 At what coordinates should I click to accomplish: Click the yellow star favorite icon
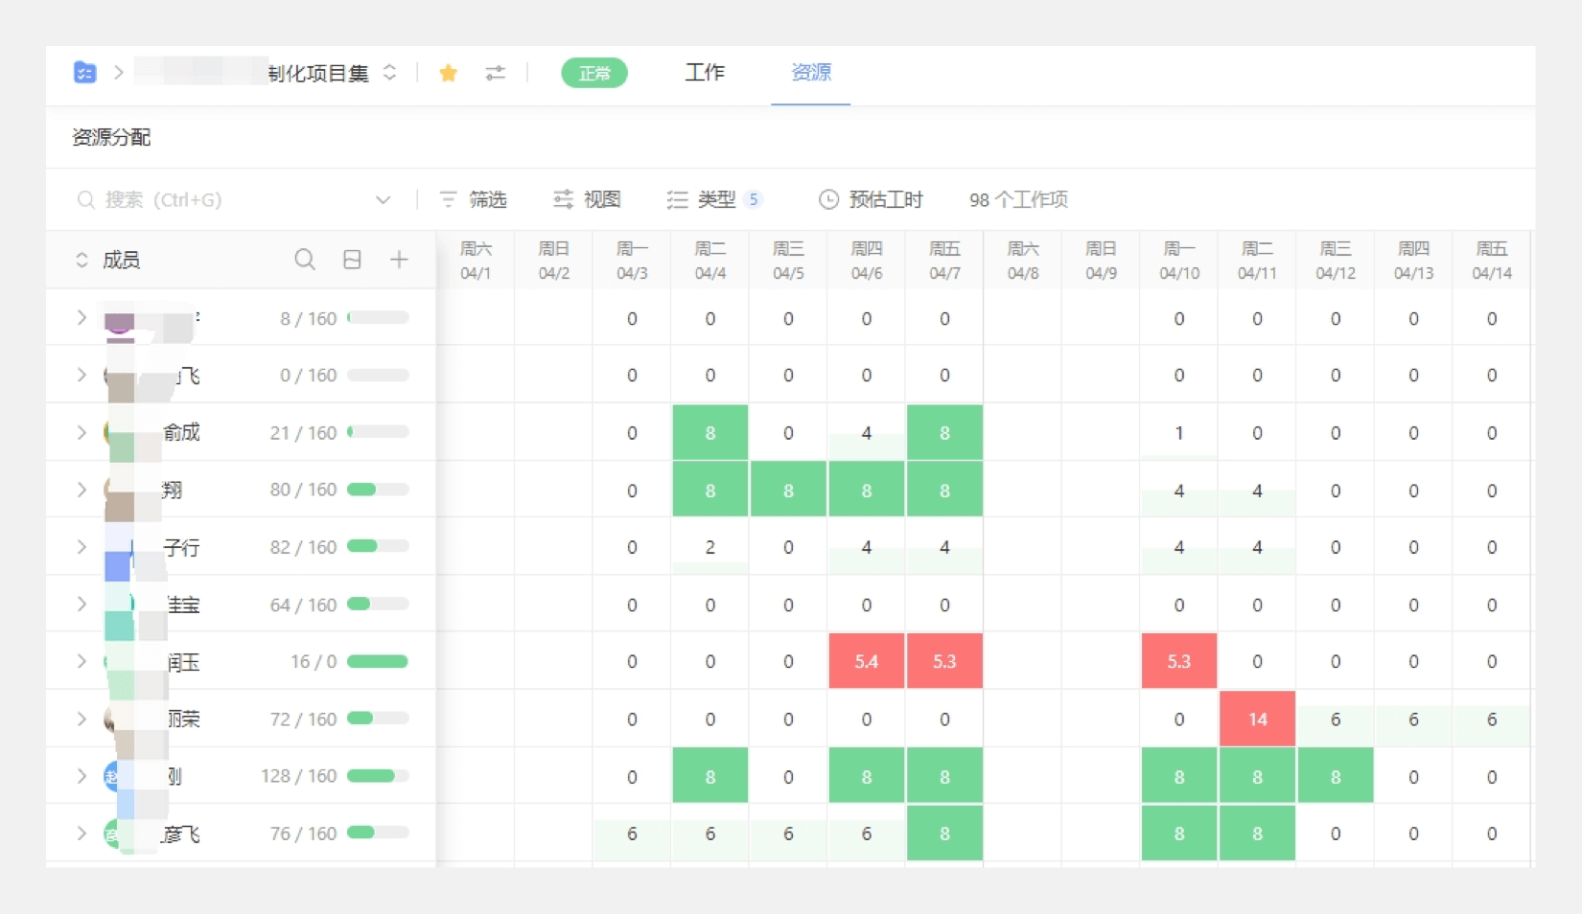click(x=448, y=73)
